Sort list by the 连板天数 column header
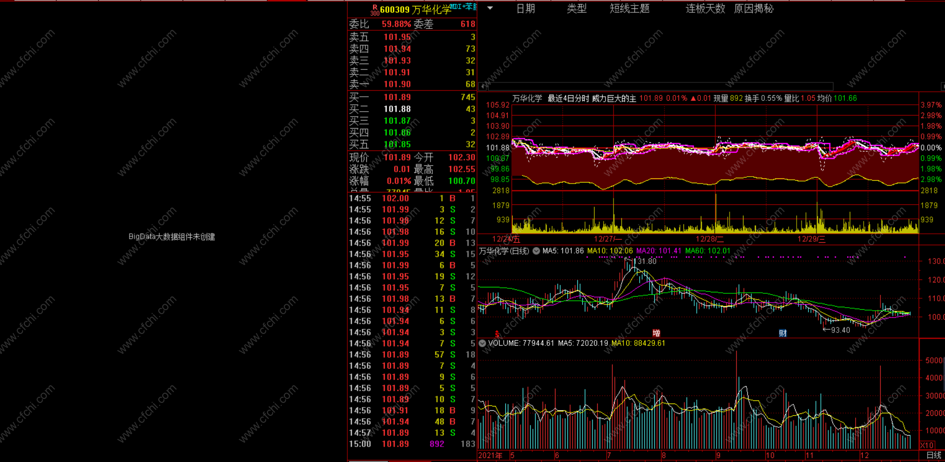945x462 pixels. point(705,8)
